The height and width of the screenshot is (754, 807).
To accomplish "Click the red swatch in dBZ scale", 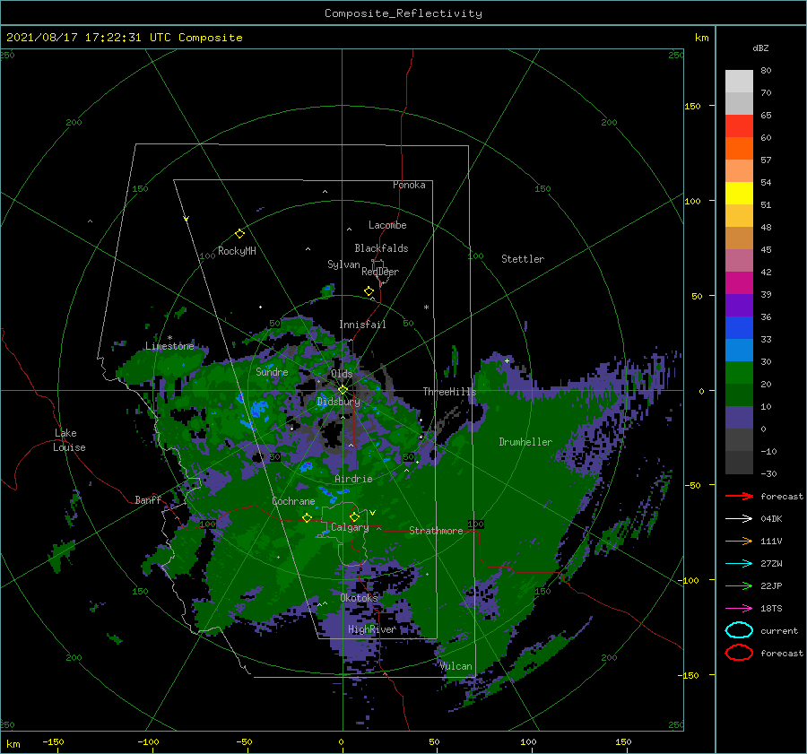I will [x=739, y=126].
